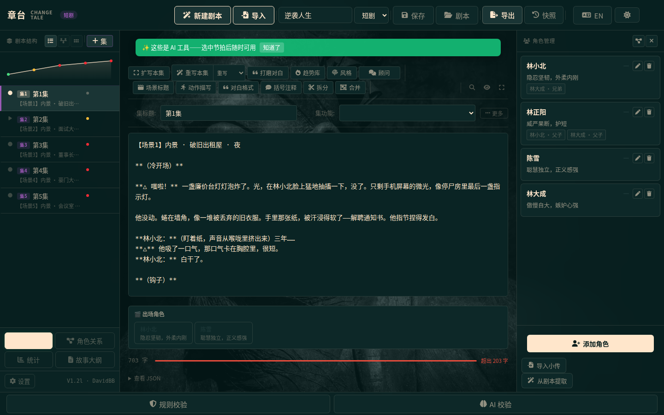This screenshot has width=664, height=415.
Task: Open the 导入 import button
Action: pos(254,15)
